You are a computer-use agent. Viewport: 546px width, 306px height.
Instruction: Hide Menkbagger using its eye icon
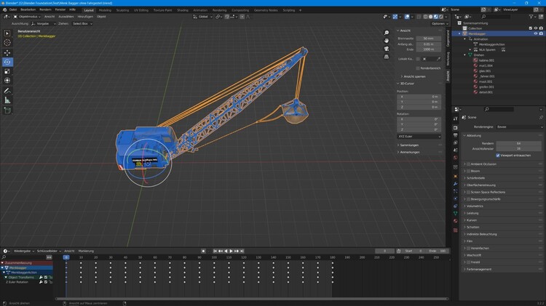click(x=536, y=33)
